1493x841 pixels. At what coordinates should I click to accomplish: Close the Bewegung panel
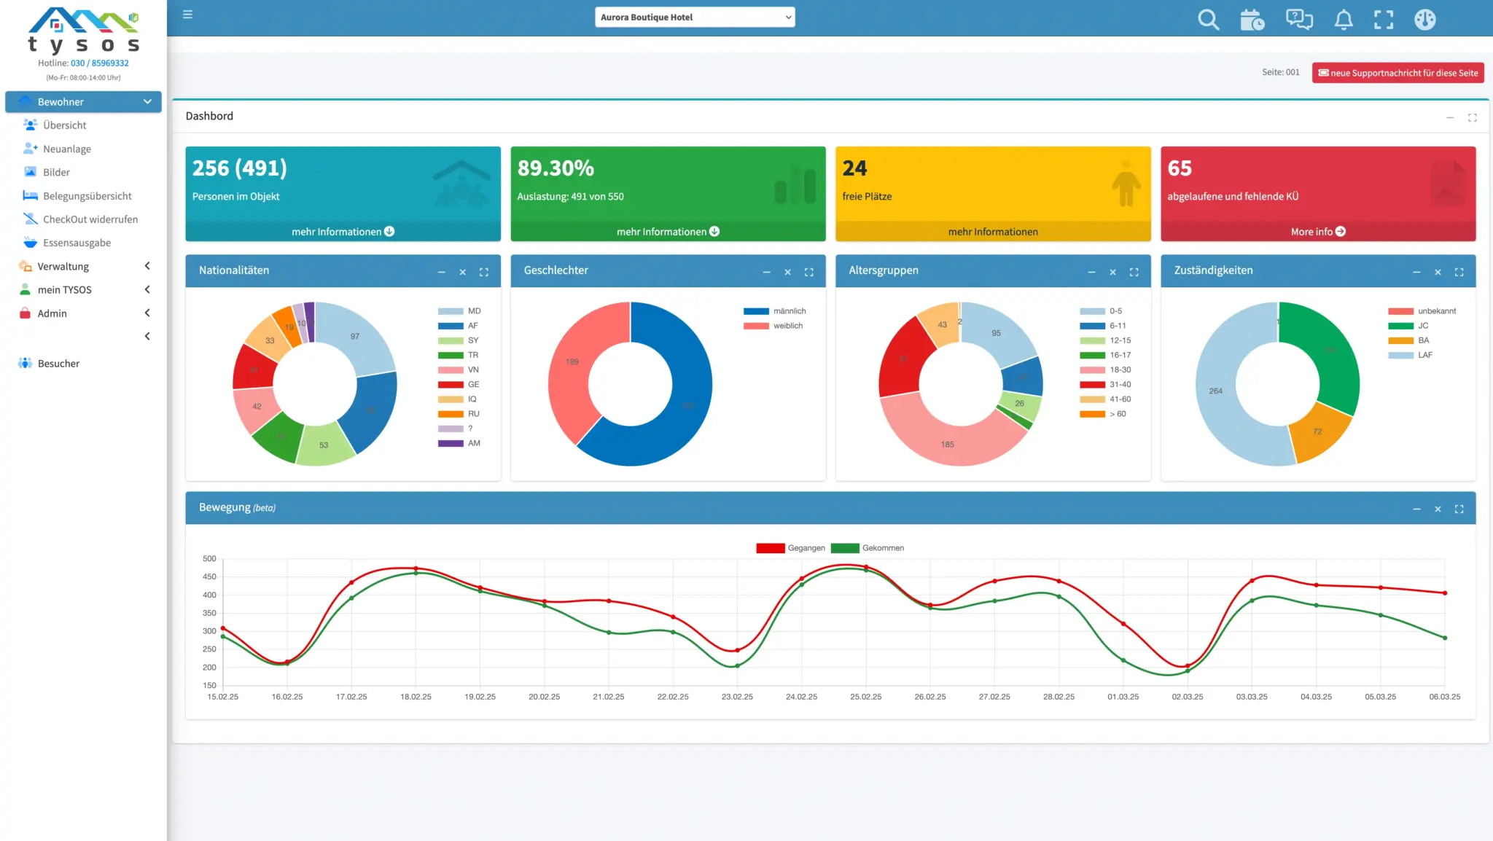tap(1438, 509)
